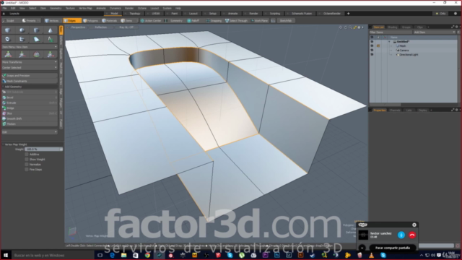Viewport: 462px width, 260px height.
Task: Click the viewport zoom magnifier icon
Action: click(x=350, y=27)
